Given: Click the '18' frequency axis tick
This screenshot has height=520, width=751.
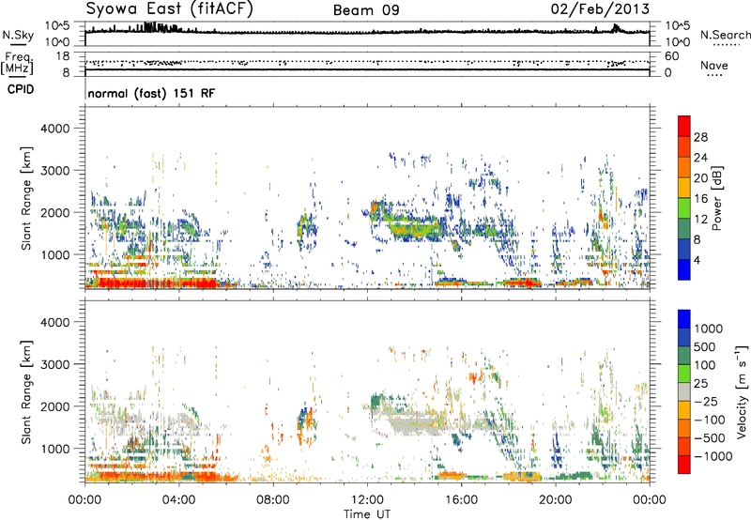Looking at the screenshot, I should tap(63, 56).
